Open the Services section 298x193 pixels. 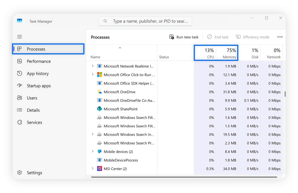click(x=34, y=122)
